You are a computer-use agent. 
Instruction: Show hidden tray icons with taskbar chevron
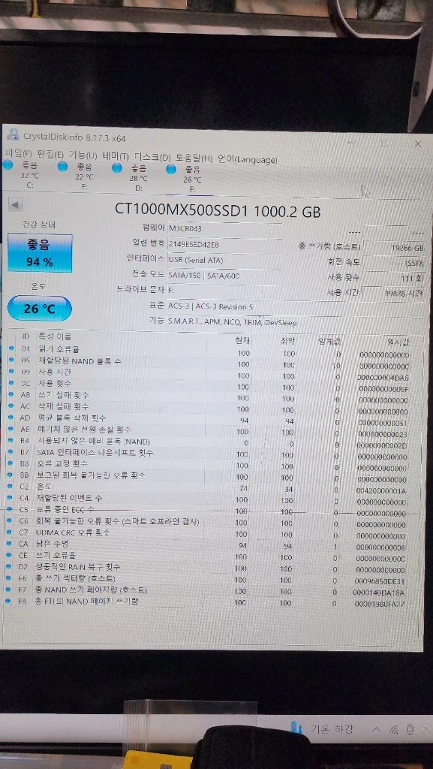pyautogui.click(x=376, y=730)
